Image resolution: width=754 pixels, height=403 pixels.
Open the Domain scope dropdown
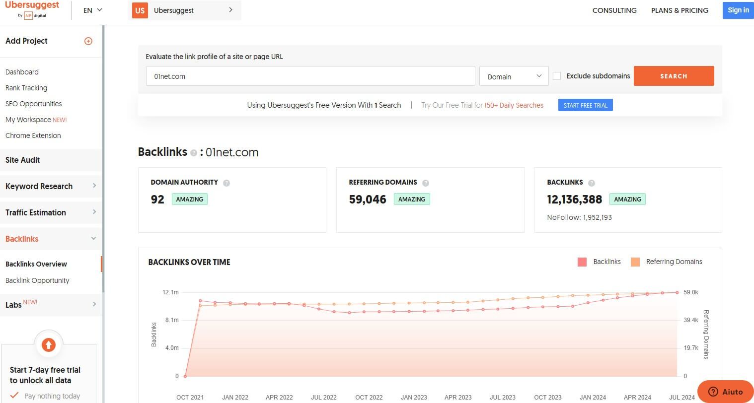coord(514,76)
